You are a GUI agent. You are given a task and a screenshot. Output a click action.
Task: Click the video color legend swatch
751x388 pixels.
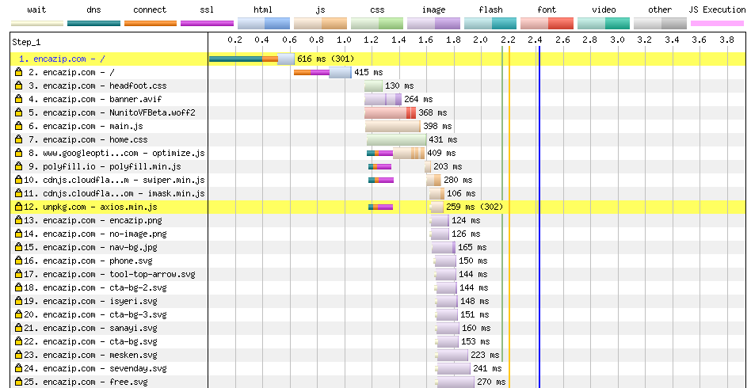coord(604,24)
